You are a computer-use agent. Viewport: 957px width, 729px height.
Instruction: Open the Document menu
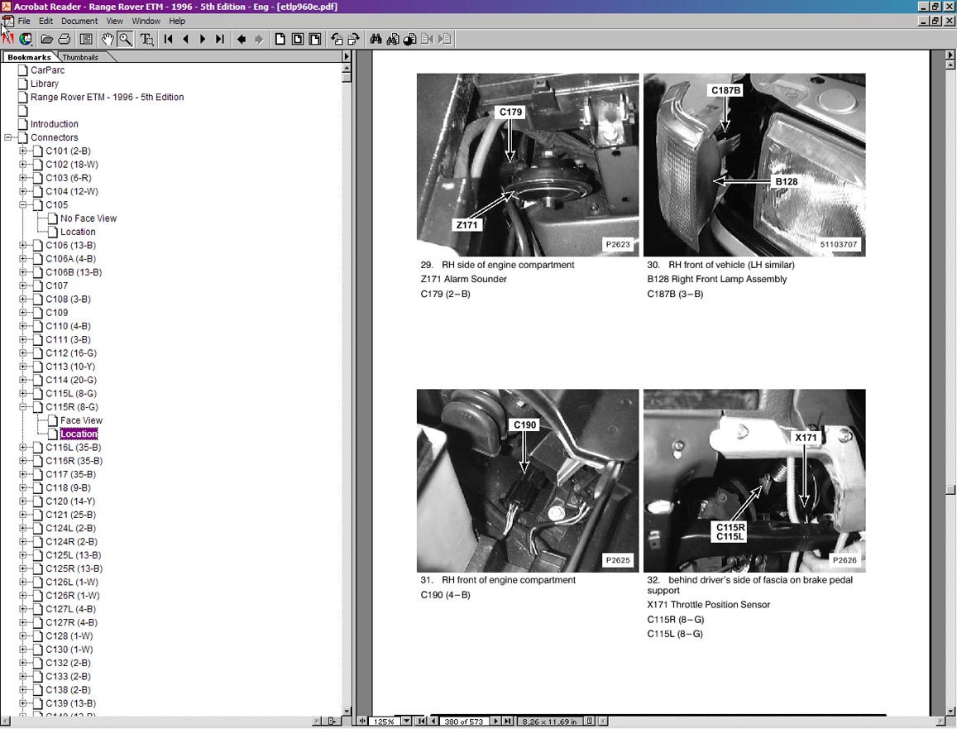[x=79, y=21]
